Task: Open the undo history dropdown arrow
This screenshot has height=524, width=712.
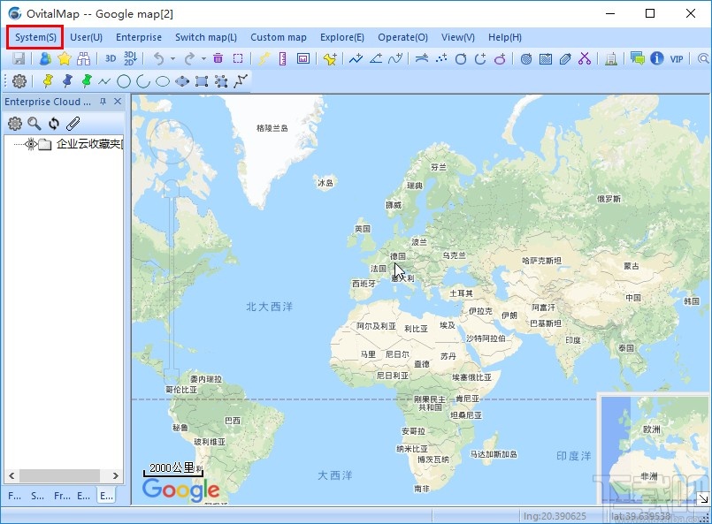Action: (x=172, y=58)
